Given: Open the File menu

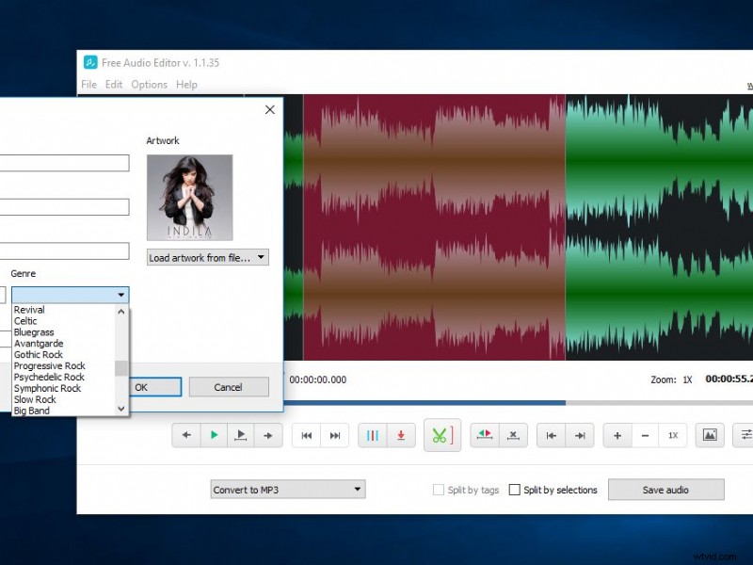Looking at the screenshot, I should tap(88, 85).
